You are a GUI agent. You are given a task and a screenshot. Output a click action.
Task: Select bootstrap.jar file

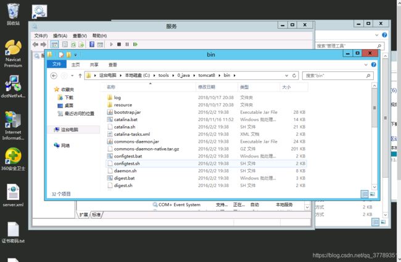pyautogui.click(x=206, y=112)
